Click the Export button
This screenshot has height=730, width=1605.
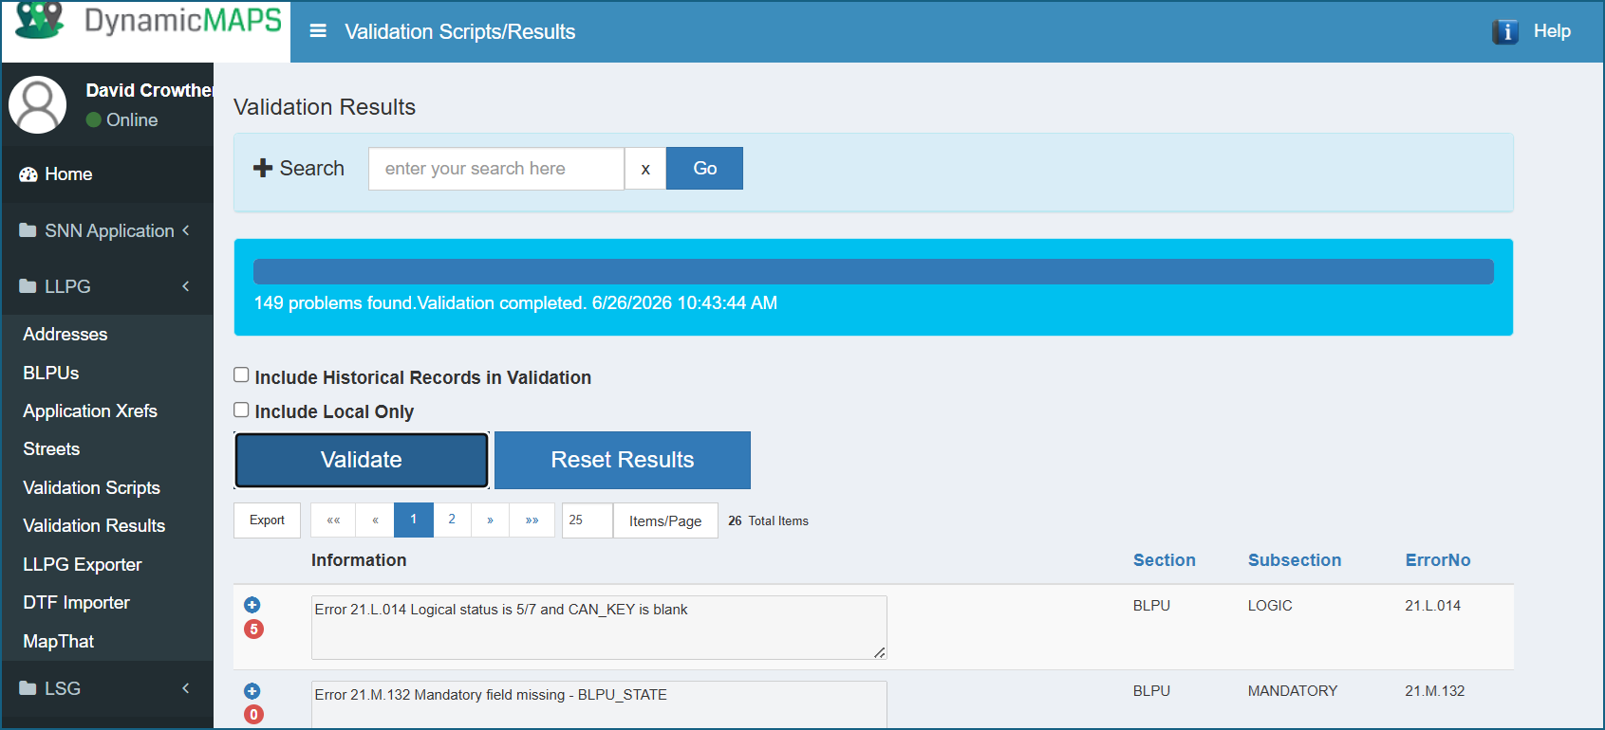click(x=267, y=520)
